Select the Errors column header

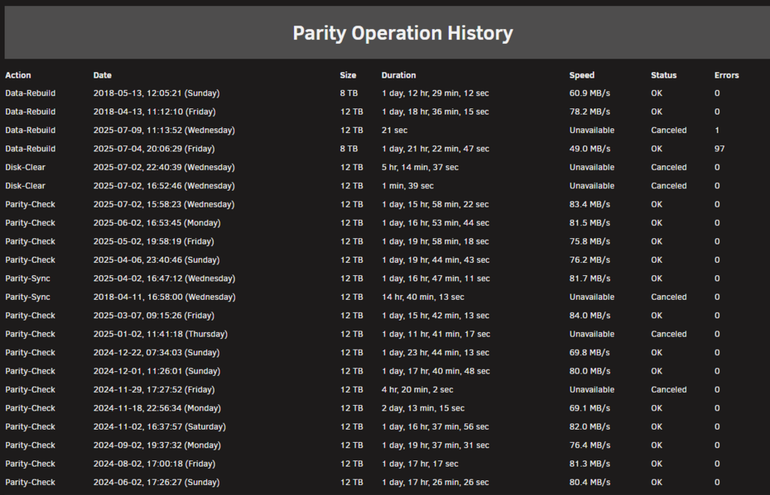pos(727,75)
